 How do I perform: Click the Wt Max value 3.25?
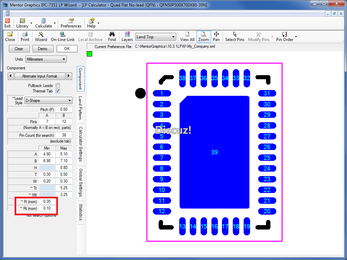pos(64,195)
